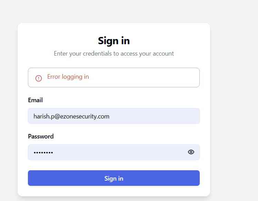The width and height of the screenshot is (258, 201).
Task: Click the Password field label
Action: click(41, 136)
